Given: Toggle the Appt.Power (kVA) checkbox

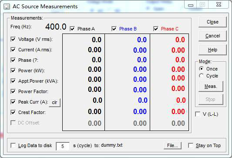Looking at the screenshot, I should click(x=13, y=81).
